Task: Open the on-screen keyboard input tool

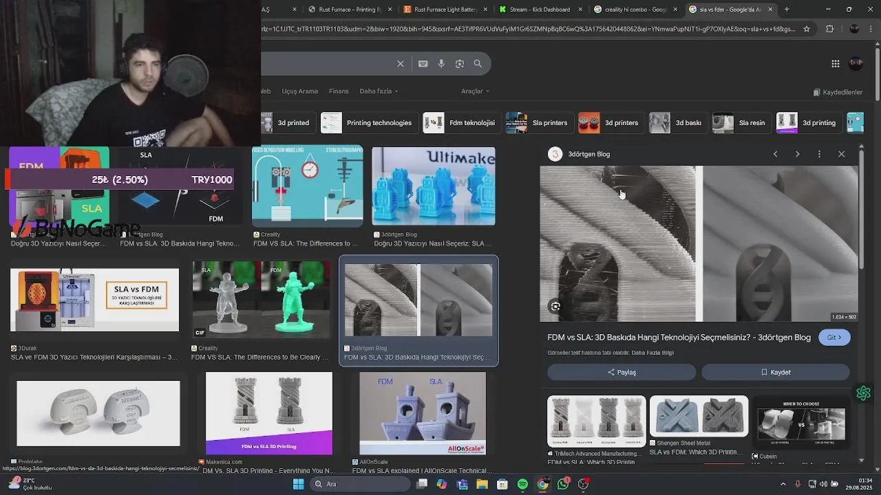Action: [423, 63]
